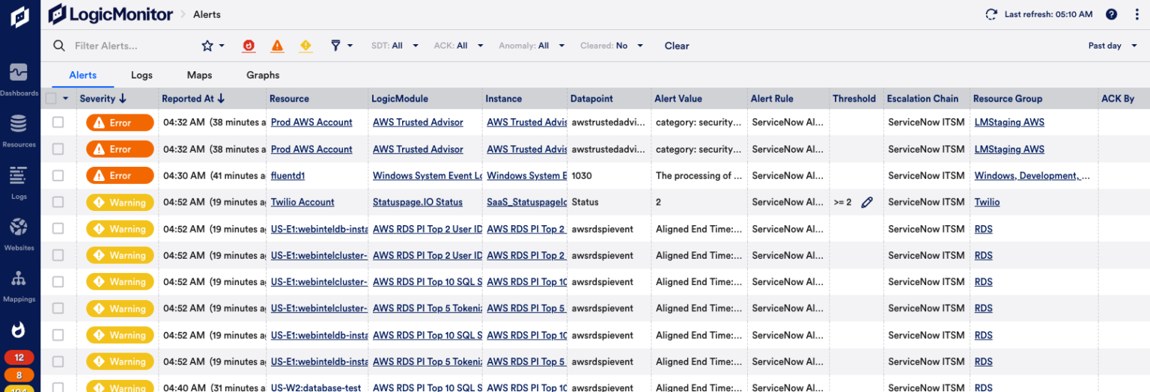Screen dimensions: 1150x392
Task: Go to Logs in left sidebar
Action: [x=19, y=182]
